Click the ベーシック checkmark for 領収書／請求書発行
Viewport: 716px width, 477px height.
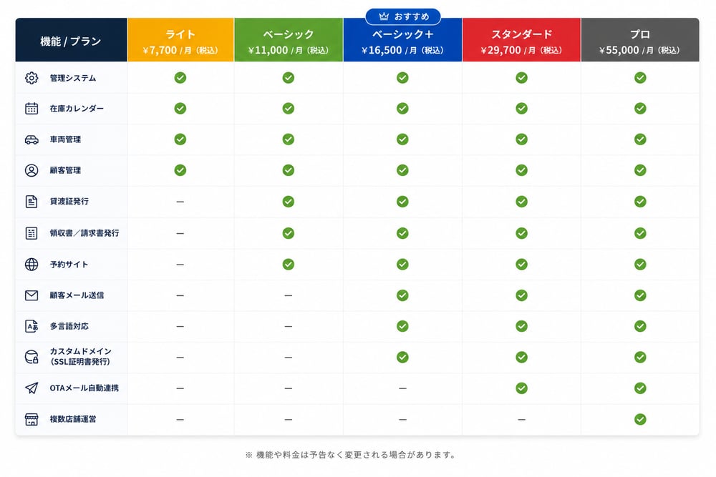[288, 233]
